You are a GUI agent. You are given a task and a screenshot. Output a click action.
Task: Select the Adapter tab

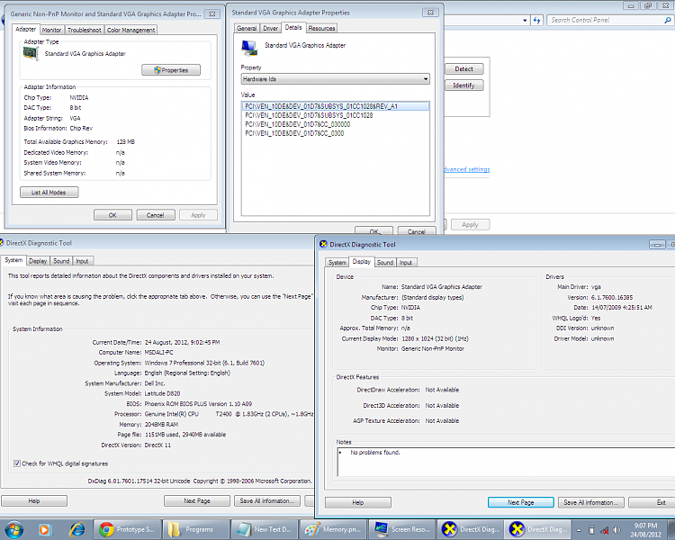[x=25, y=30]
